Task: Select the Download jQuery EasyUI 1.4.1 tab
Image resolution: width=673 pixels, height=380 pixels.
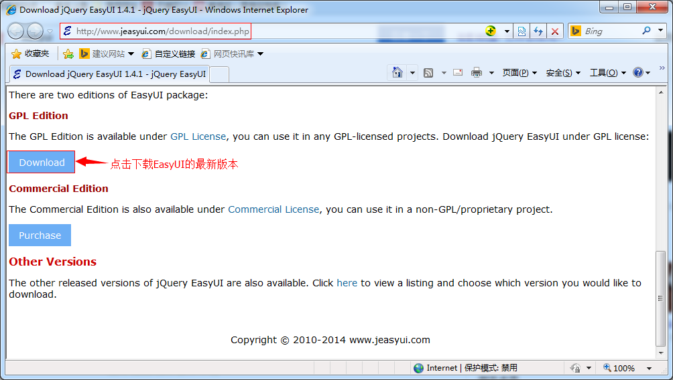Action: point(110,74)
